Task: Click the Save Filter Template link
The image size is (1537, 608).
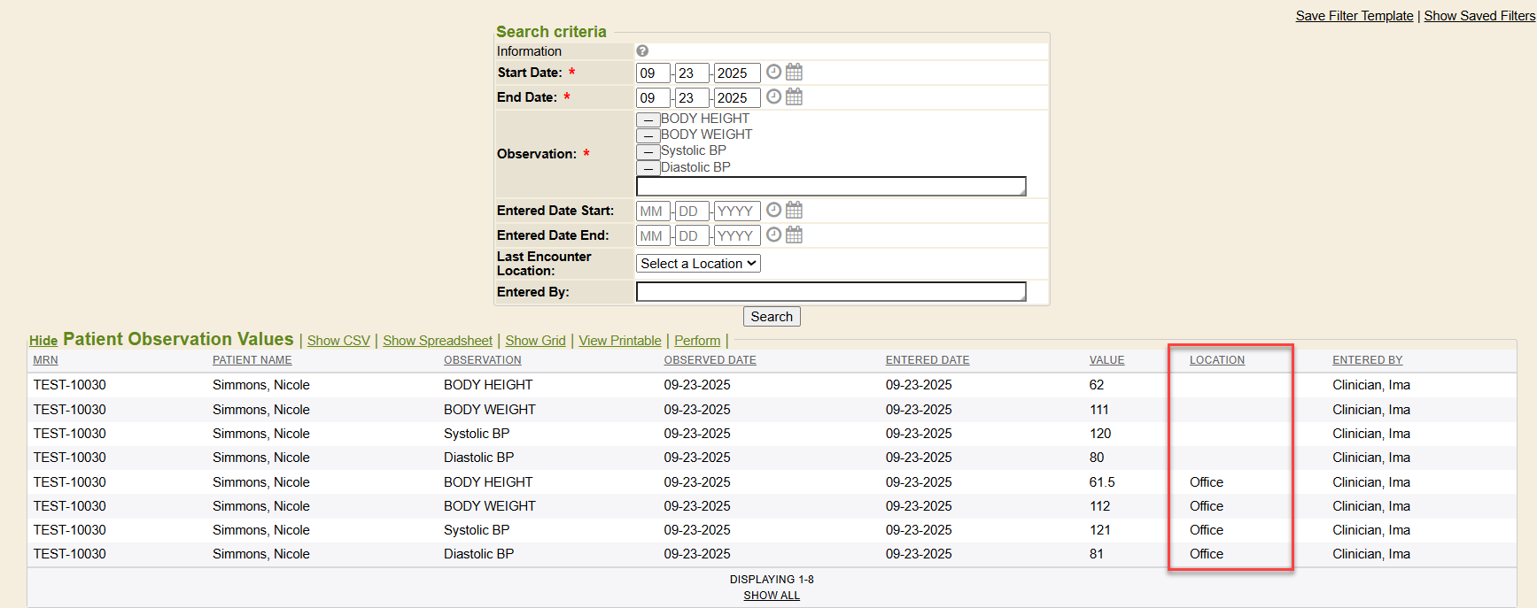Action: coord(1354,16)
